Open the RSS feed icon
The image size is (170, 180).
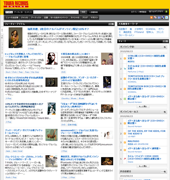152,18
